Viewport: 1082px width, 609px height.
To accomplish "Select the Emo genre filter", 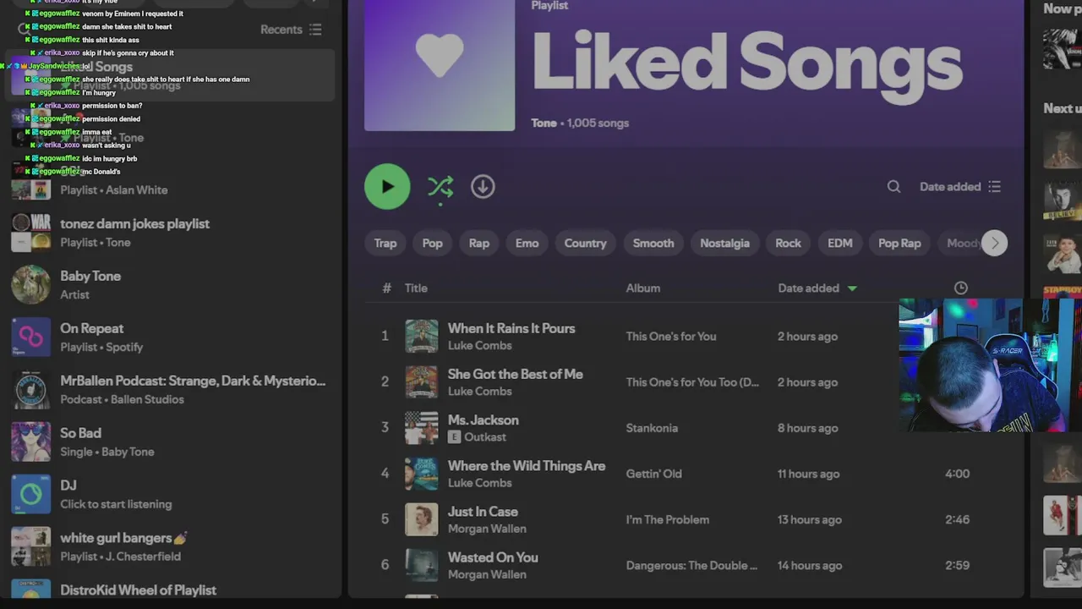I will (x=527, y=244).
